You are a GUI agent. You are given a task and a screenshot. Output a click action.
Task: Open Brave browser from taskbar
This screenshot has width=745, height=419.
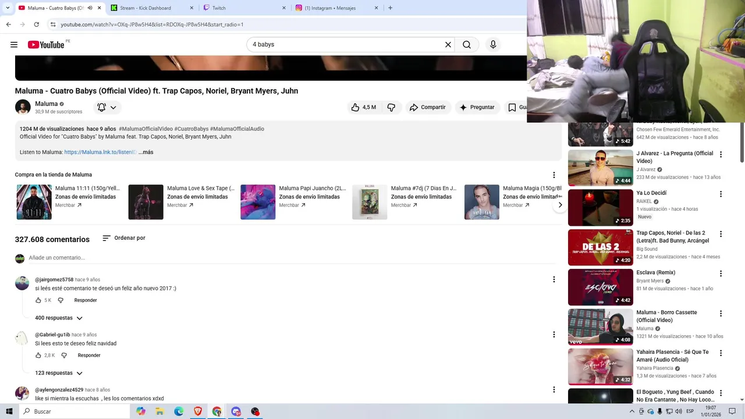pos(198,411)
